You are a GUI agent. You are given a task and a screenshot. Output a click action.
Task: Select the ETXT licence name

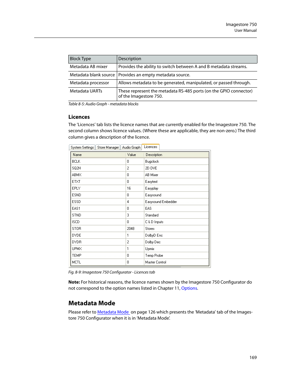[x=76, y=182]
